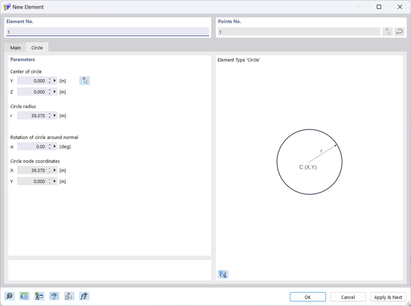The image size is (411, 306).
Task: Open the graphic display settings icon
Action: click(x=54, y=296)
